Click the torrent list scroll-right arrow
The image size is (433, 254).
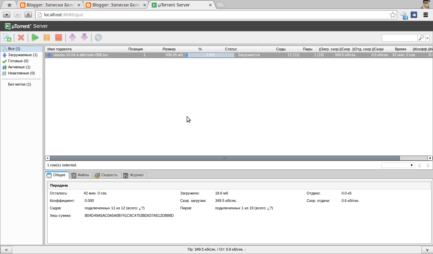point(430,158)
